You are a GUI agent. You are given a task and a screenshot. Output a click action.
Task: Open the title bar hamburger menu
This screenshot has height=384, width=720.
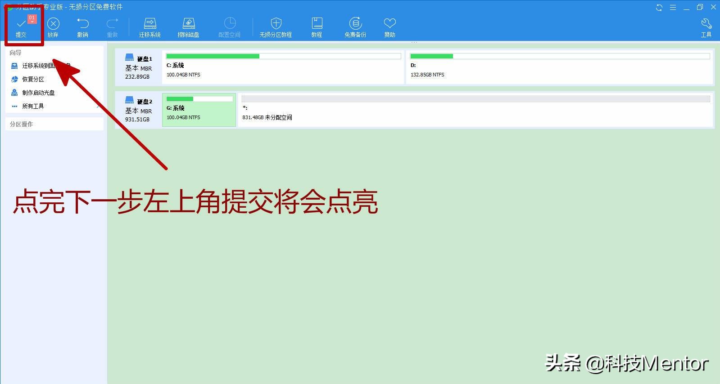673,7
